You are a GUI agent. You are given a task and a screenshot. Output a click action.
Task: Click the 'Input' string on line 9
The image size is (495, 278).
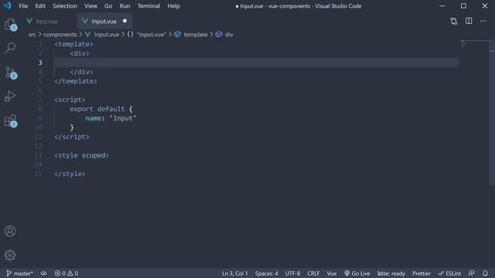(x=123, y=118)
